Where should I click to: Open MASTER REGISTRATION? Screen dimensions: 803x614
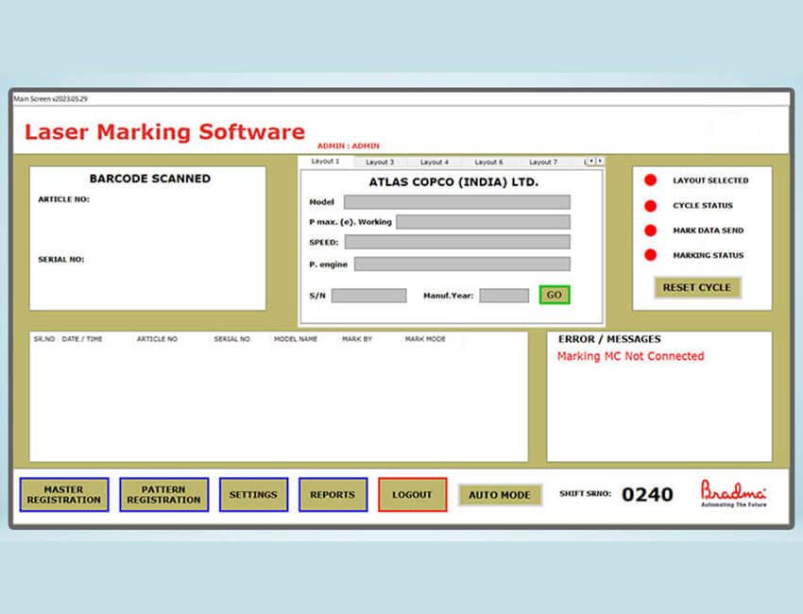(x=63, y=494)
